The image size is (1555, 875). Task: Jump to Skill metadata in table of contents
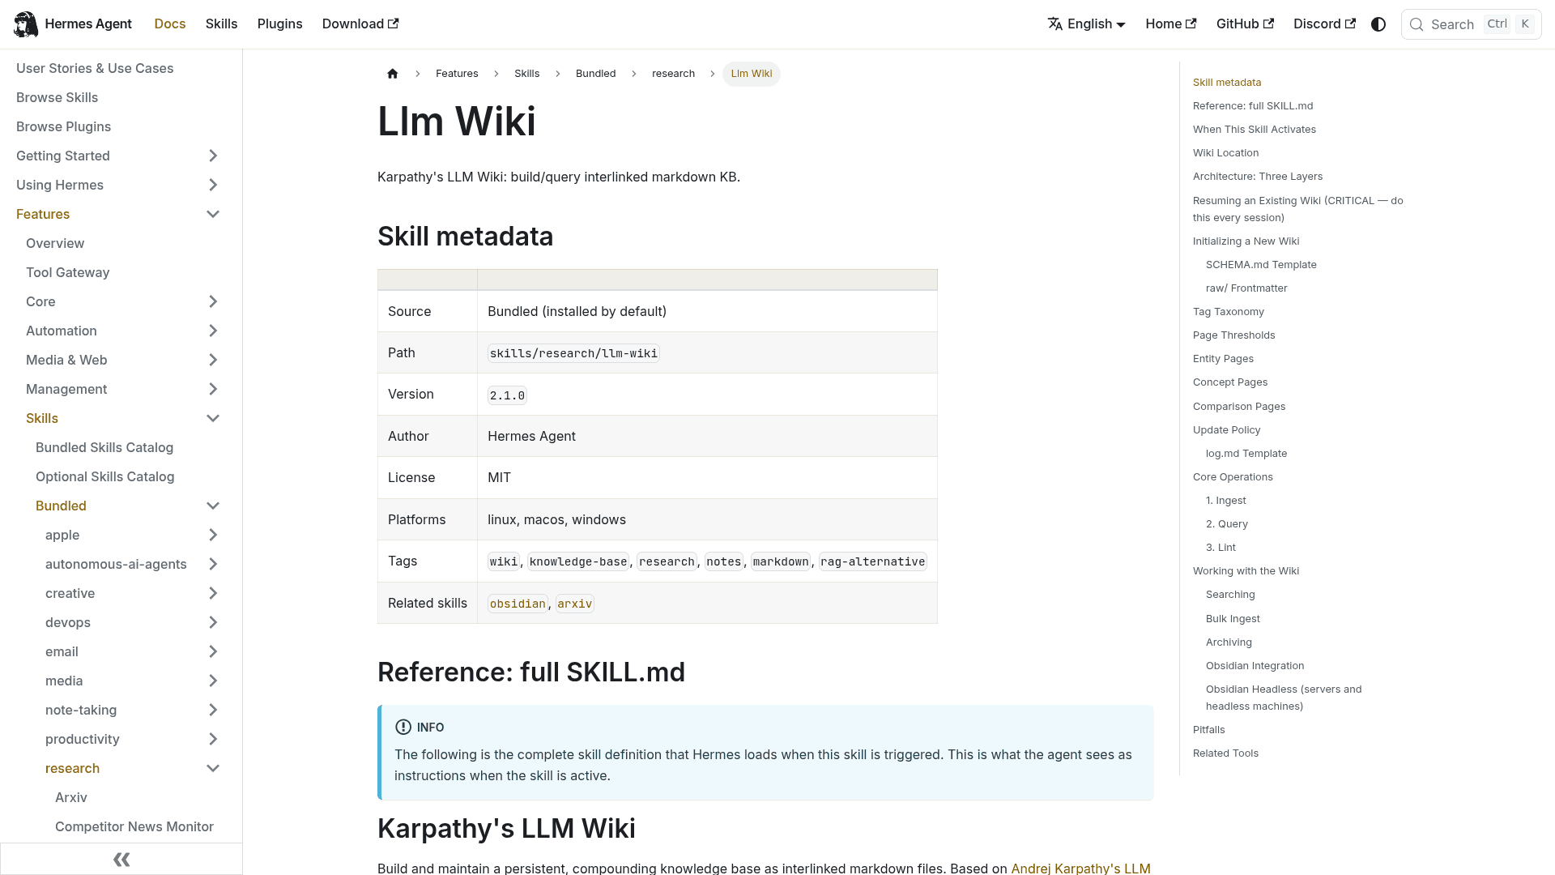pos(1227,83)
